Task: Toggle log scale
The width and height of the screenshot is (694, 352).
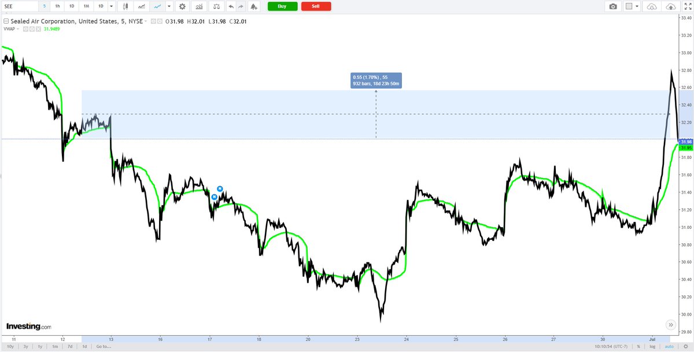Action: [654, 347]
